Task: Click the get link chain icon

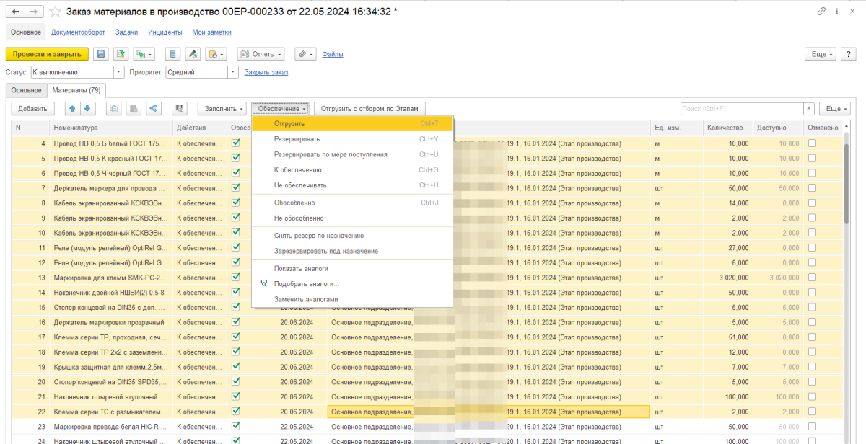Action: tap(821, 12)
